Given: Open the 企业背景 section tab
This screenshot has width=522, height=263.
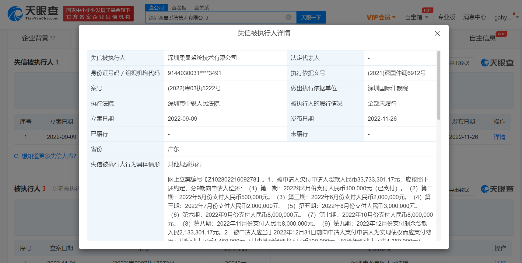Looking at the screenshot, I should pos(38,38).
